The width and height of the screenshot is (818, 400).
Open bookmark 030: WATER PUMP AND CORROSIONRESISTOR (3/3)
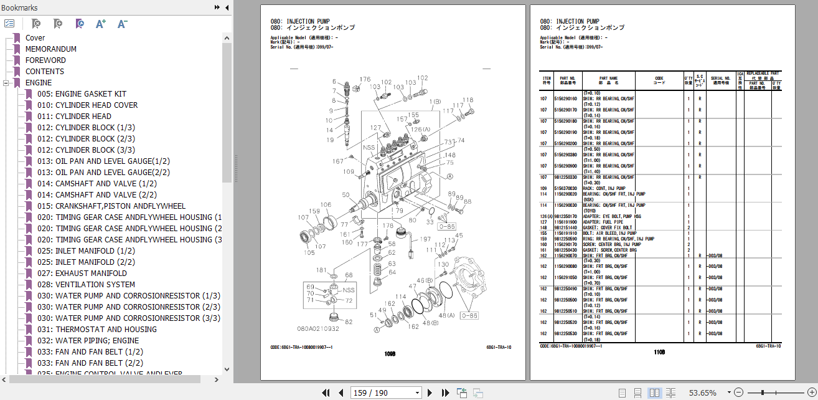(129, 318)
